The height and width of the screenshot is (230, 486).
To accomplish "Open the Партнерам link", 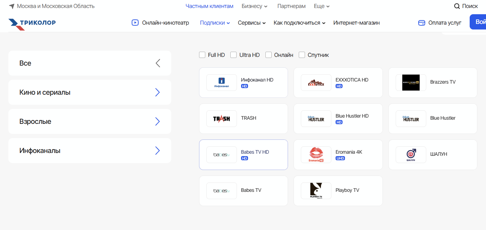I will 291,6.
